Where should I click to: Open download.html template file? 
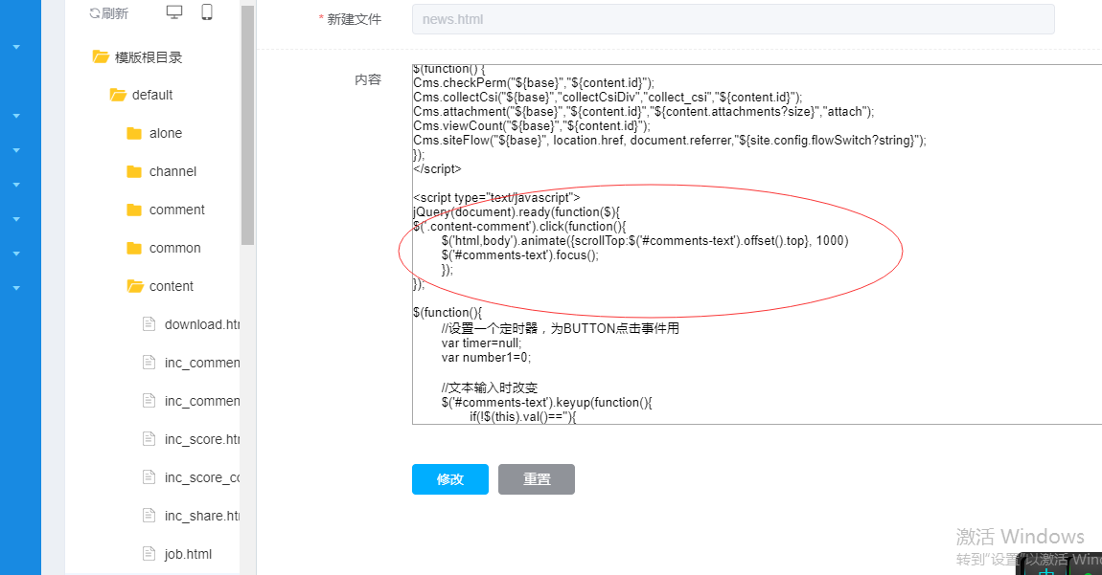pos(202,324)
